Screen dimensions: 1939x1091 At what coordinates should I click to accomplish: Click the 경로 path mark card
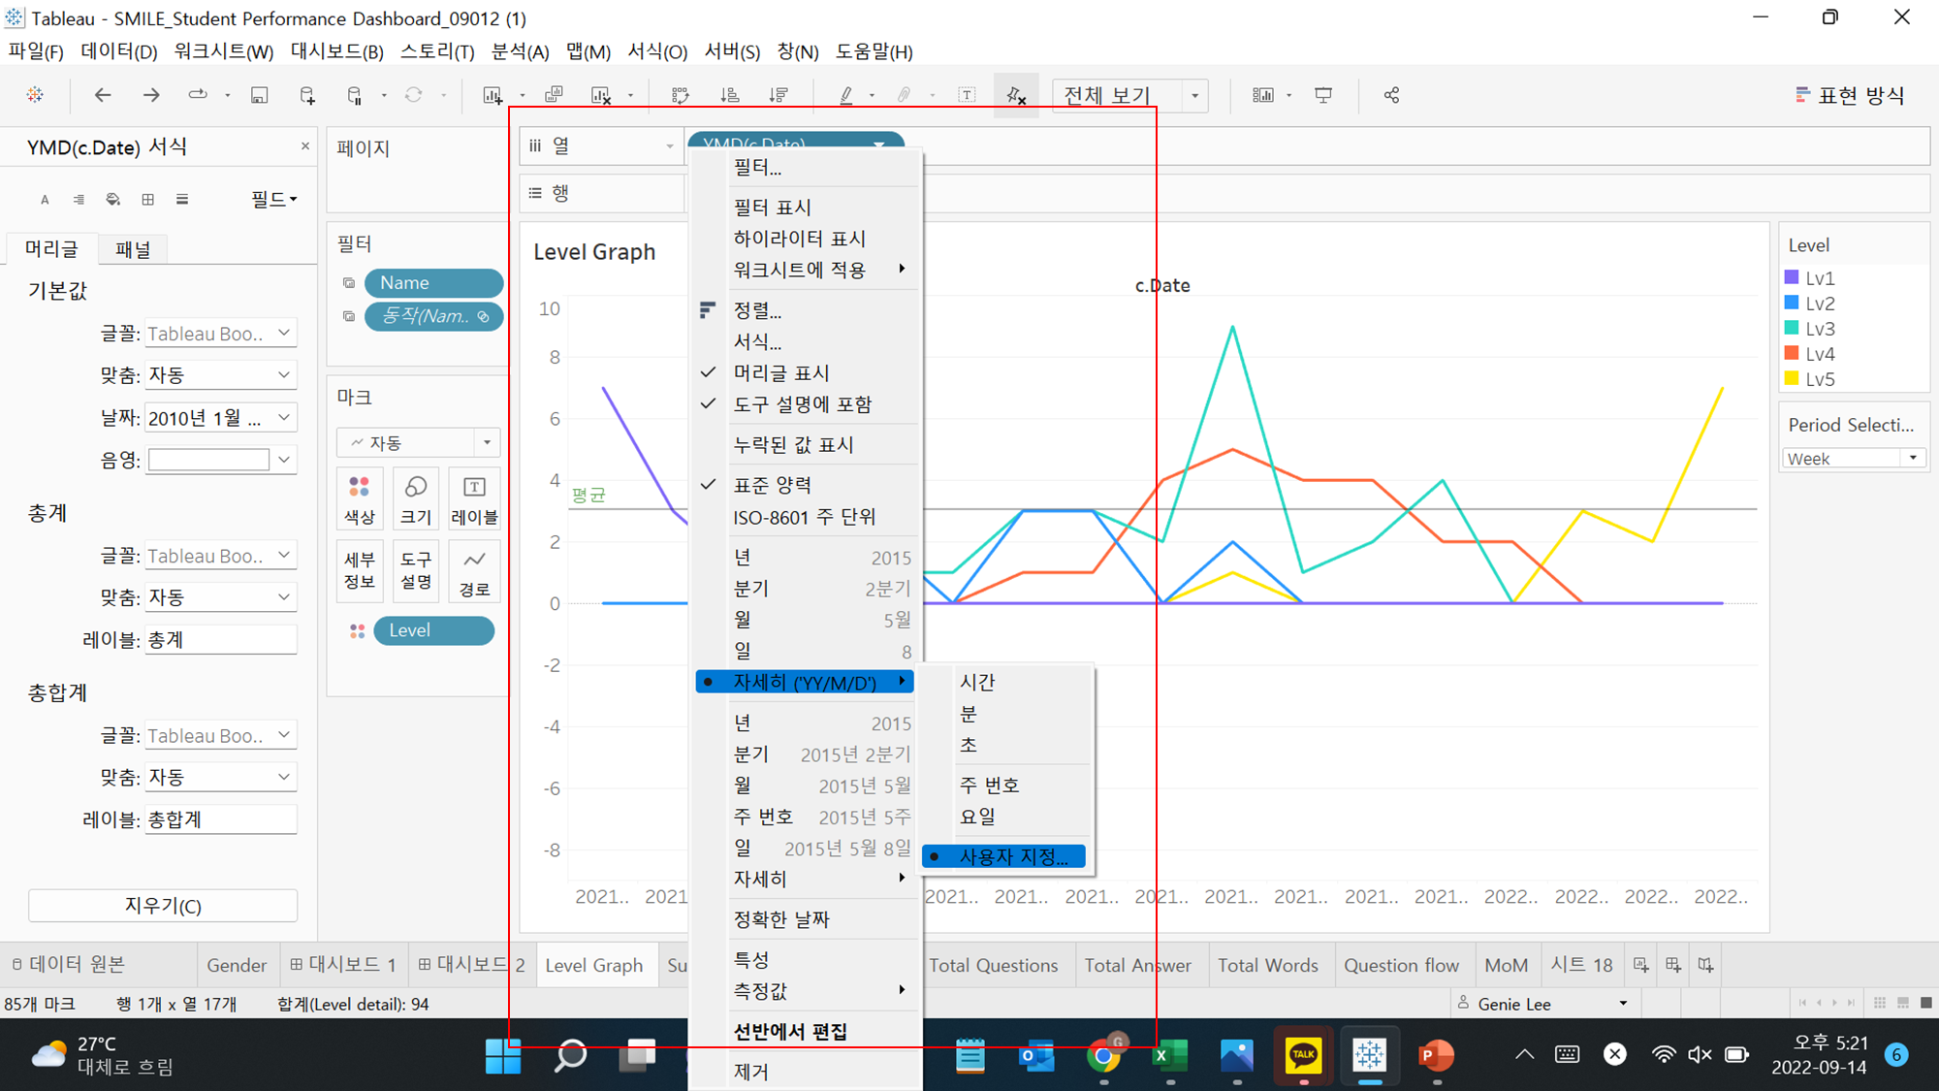tap(474, 572)
